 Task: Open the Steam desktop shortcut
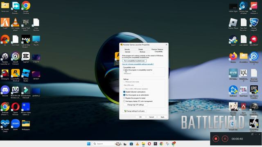pyautogui.click(x=233, y=40)
